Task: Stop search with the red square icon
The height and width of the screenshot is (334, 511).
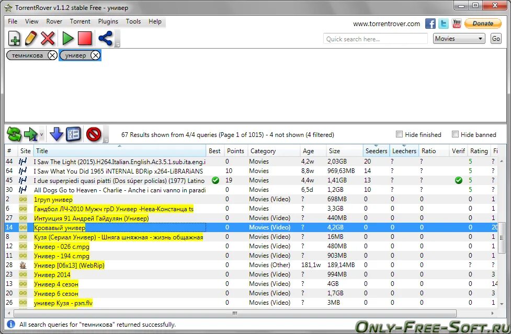Action: pos(85,38)
